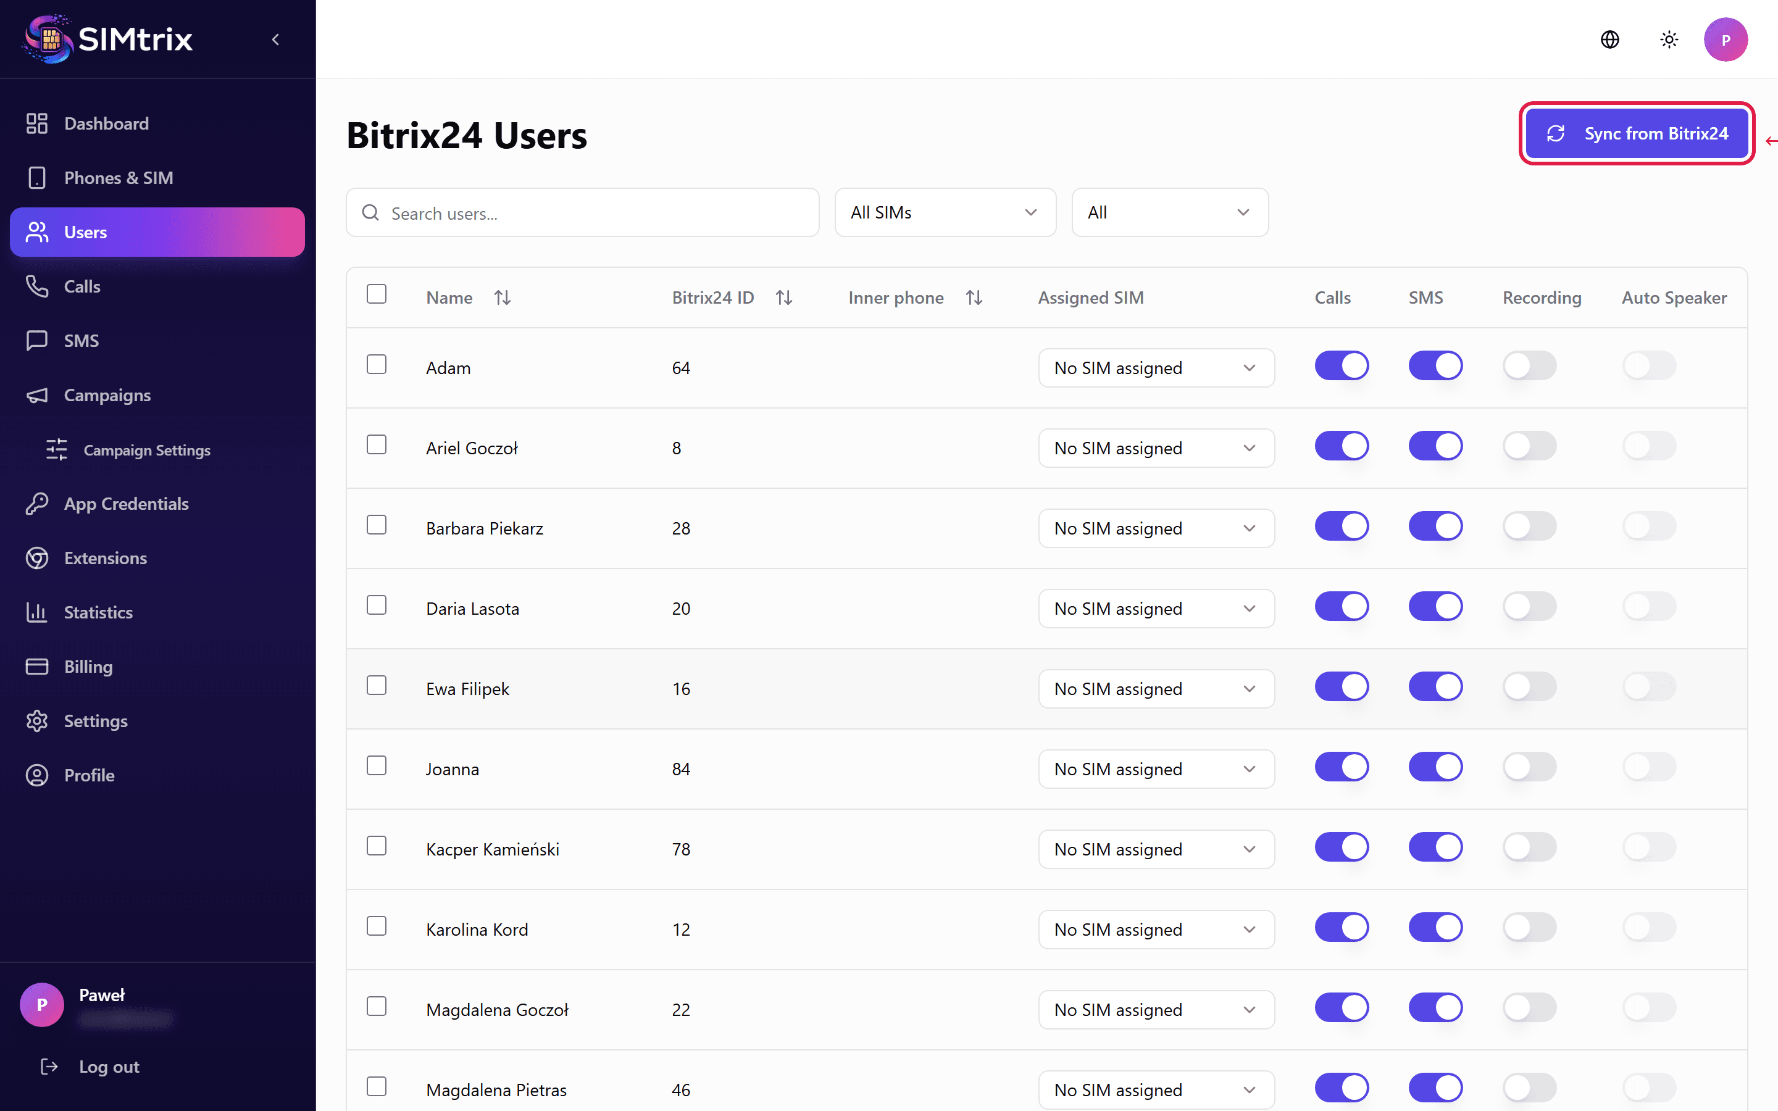This screenshot has width=1778, height=1111.
Task: Log out of the application
Action: click(108, 1066)
